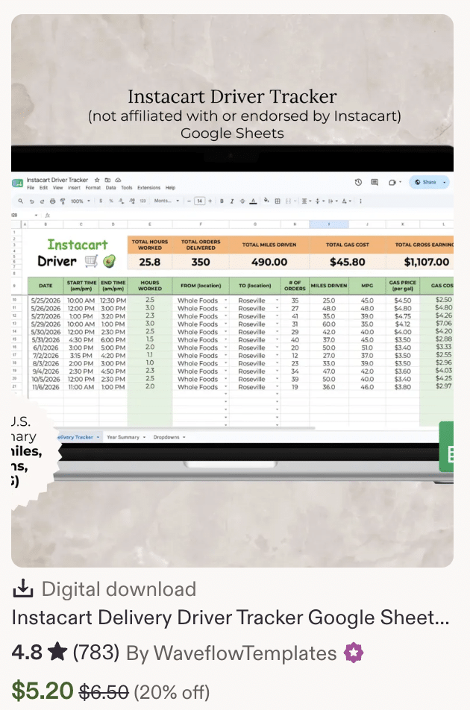470x710 pixels.
Task: Open the vertical align dropdown
Action: coord(319,201)
